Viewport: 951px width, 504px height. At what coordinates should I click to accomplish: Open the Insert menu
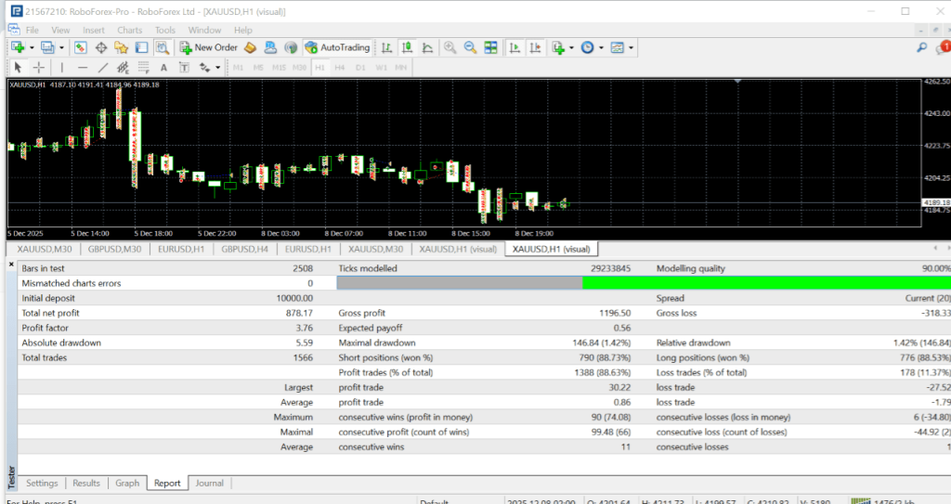(x=94, y=30)
